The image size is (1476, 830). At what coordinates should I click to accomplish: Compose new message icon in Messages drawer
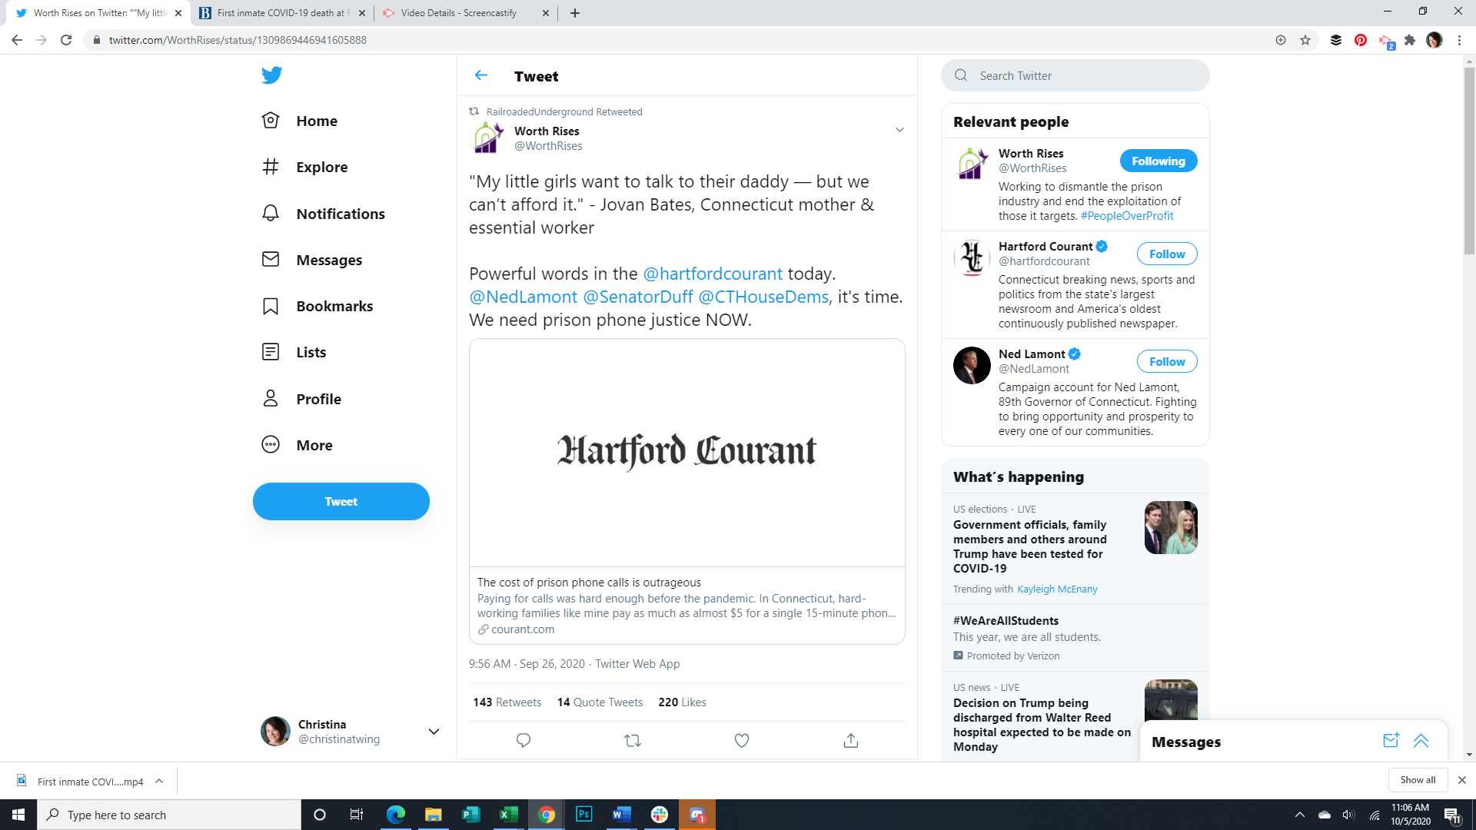tap(1391, 741)
